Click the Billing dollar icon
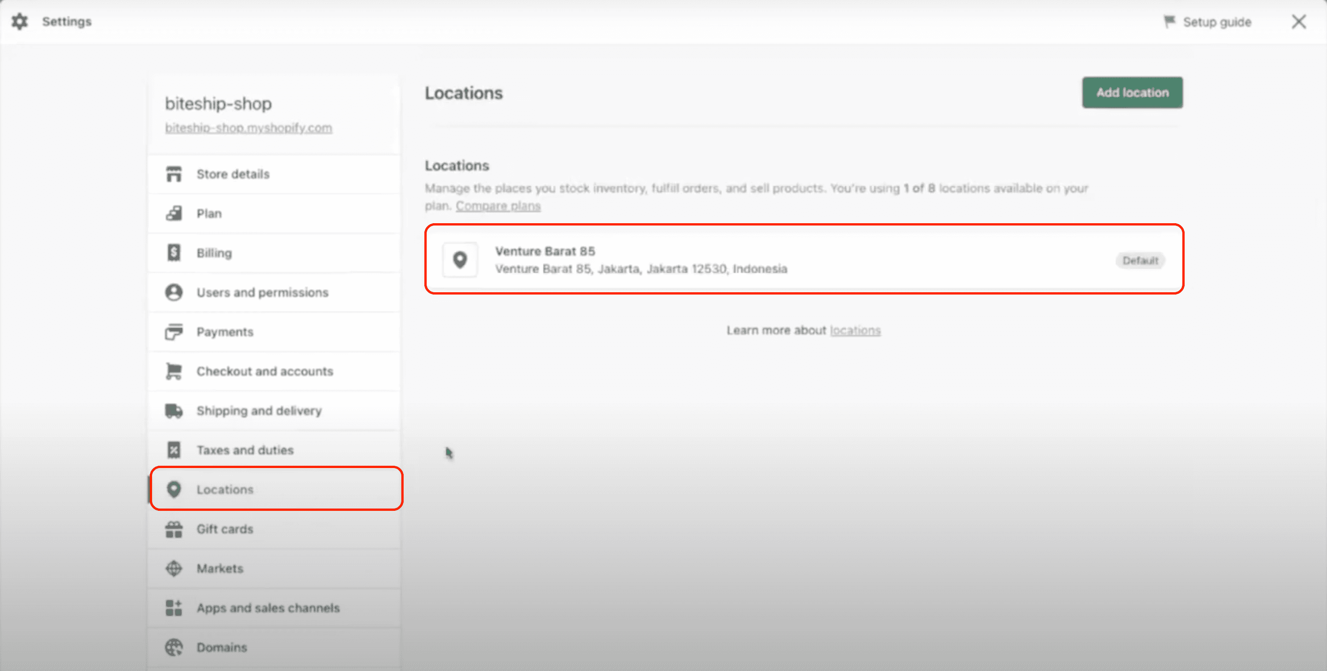The width and height of the screenshot is (1327, 671). click(x=174, y=253)
